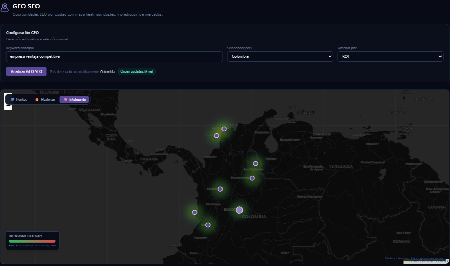
Task: Click the Keyword principal input field
Action: pos(114,56)
